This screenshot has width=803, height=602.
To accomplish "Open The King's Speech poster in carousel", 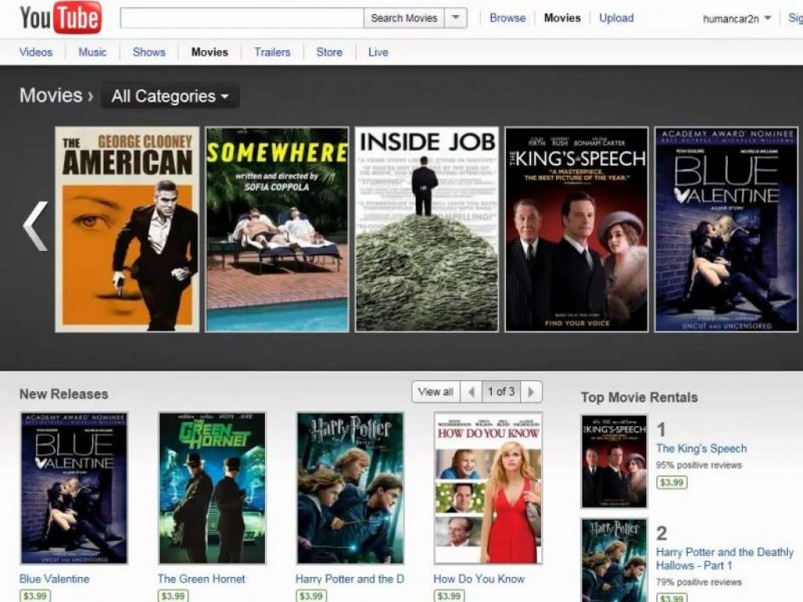I will point(576,230).
